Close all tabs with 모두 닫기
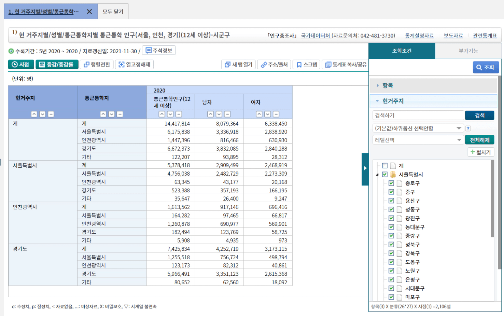 coord(113,12)
